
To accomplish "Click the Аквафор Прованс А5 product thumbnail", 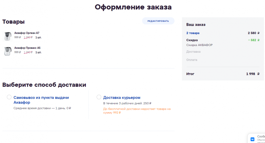I will pos(7,51).
